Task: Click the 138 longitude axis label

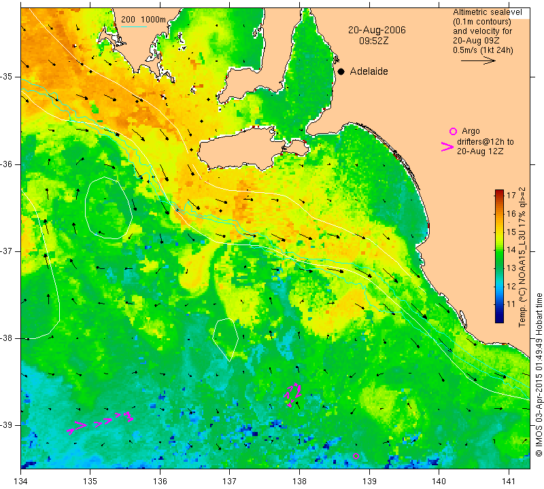Action: (x=299, y=481)
